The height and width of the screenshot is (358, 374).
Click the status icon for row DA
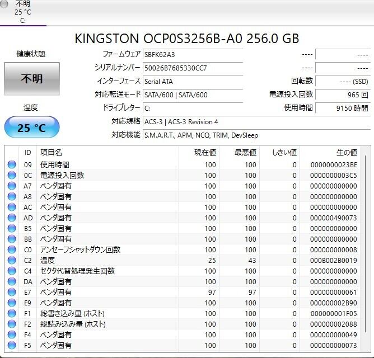[12, 281]
